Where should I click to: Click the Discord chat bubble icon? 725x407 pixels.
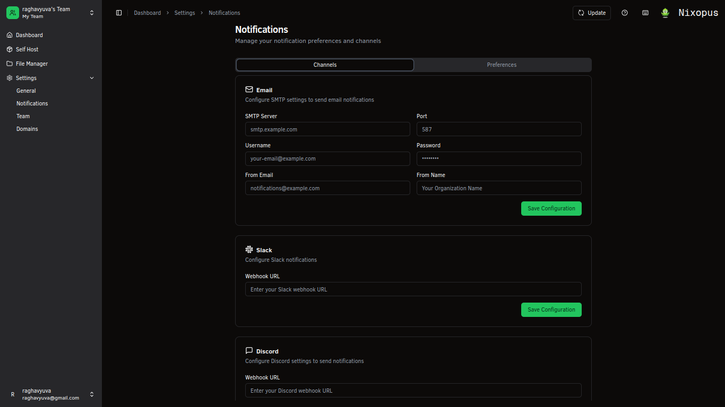coord(249,351)
